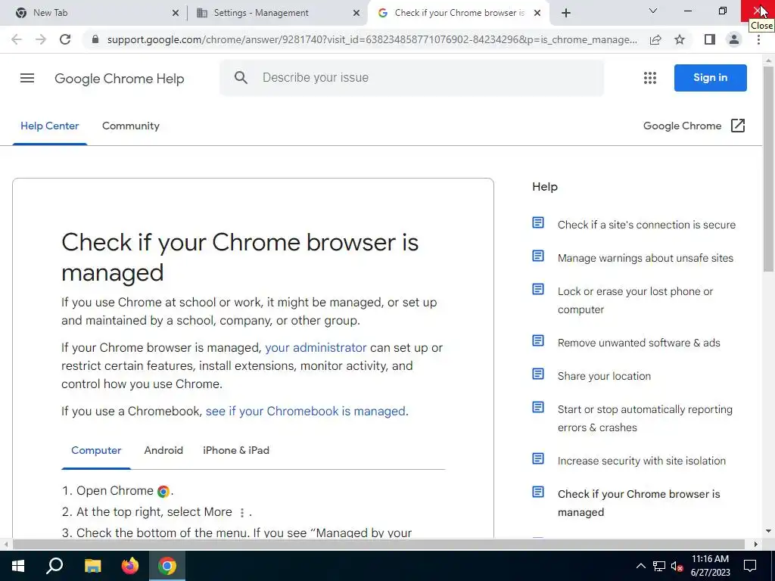Close the Settings - Management tab
This screenshot has width=775, height=581.
pos(356,13)
